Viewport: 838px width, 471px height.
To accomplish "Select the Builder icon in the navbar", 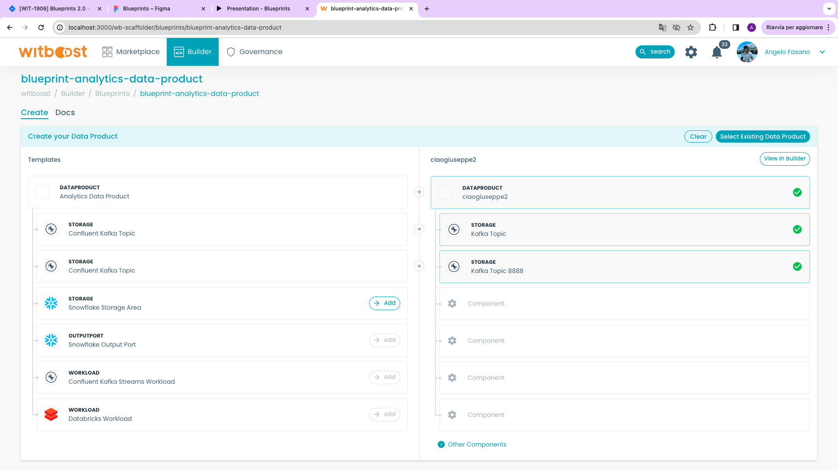I will click(x=179, y=51).
